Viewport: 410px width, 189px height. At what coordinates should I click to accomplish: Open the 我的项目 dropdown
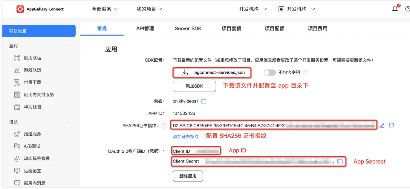pos(149,9)
